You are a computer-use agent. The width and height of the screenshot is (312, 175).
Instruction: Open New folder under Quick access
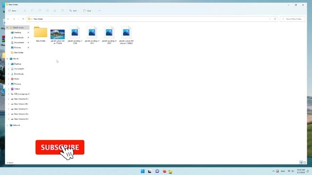(x=19, y=52)
